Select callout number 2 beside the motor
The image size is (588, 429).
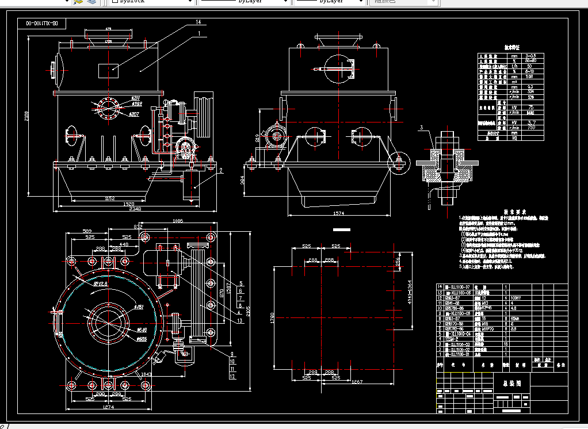pos(221,170)
